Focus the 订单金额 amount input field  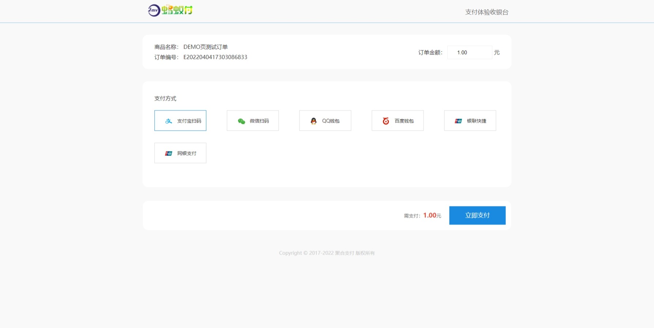tap(469, 53)
